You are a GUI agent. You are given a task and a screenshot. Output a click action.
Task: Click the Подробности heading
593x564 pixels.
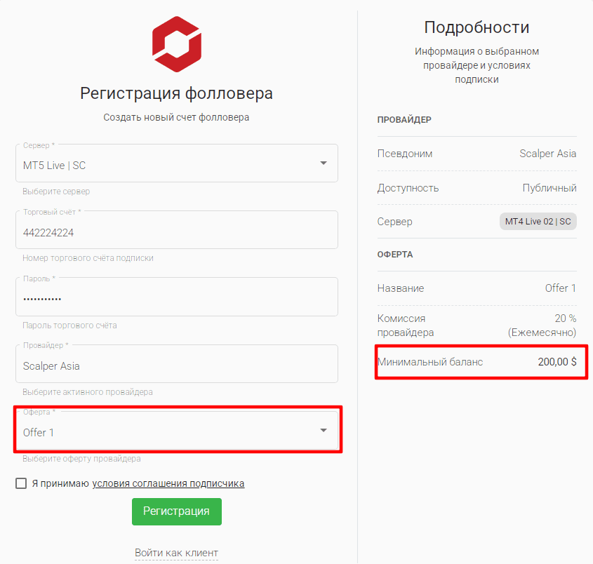tap(477, 27)
